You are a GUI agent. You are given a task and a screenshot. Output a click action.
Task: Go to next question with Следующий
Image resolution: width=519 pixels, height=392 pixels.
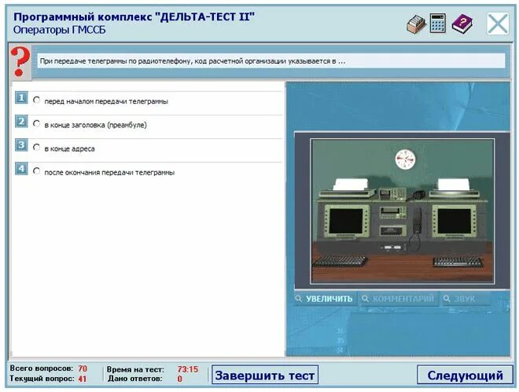click(465, 376)
